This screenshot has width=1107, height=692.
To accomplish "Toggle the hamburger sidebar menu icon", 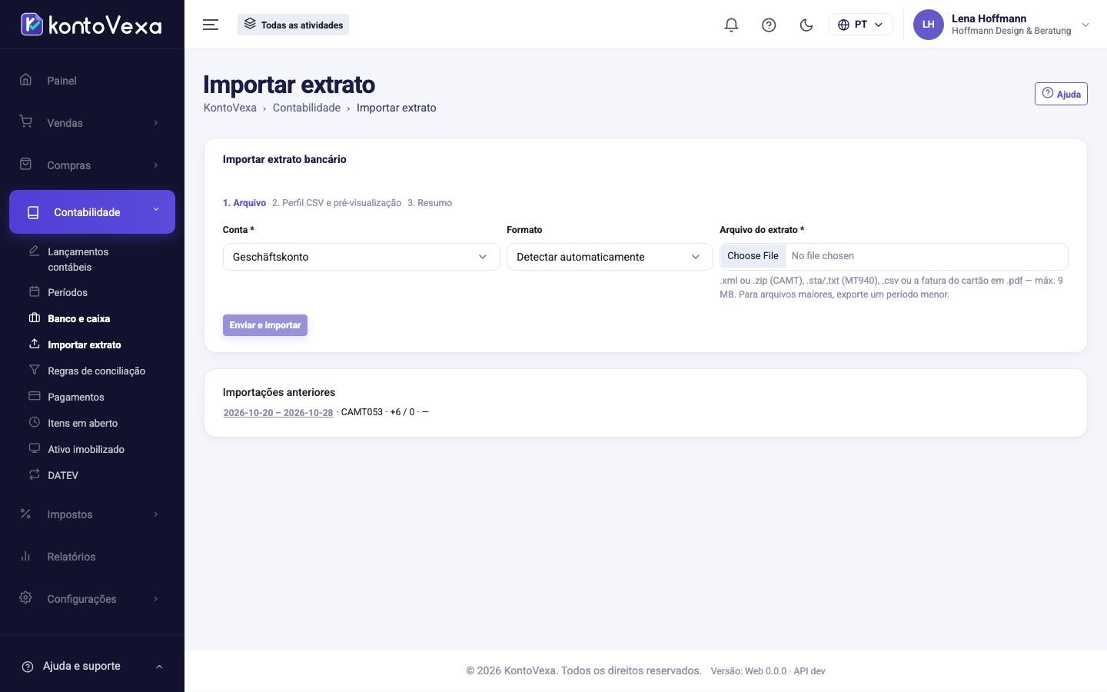I will [211, 25].
